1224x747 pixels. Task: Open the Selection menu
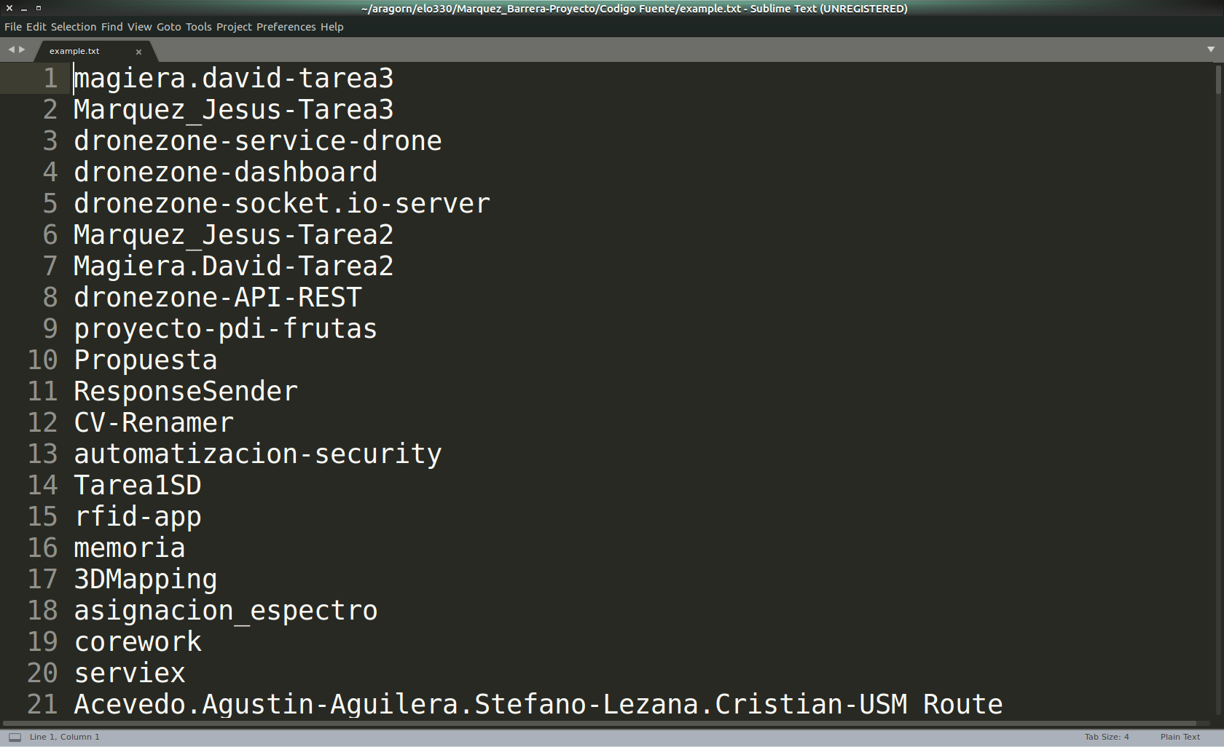pyautogui.click(x=74, y=27)
